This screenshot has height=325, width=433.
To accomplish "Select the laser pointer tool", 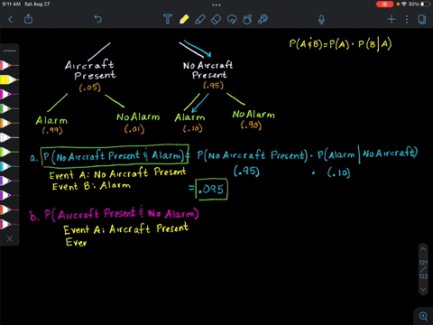I will click(x=263, y=19).
